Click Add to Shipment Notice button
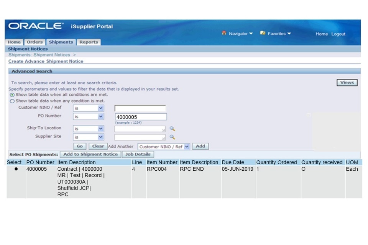368x245 pixels. (x=90, y=154)
